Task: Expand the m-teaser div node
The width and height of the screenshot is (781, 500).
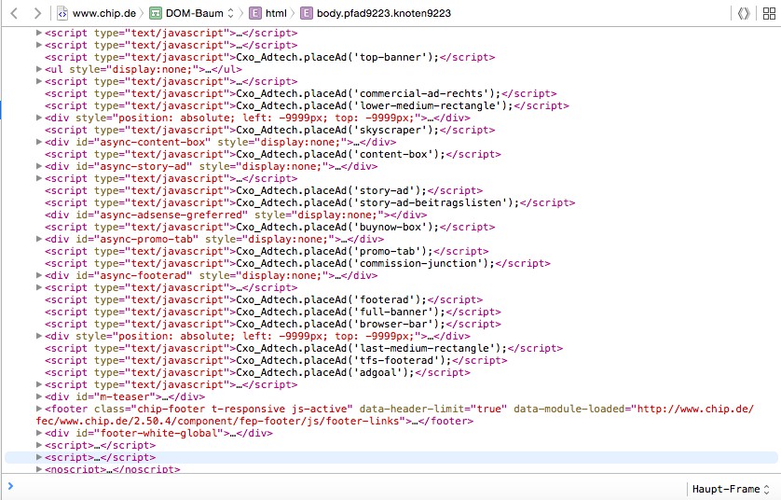Action: 39,397
